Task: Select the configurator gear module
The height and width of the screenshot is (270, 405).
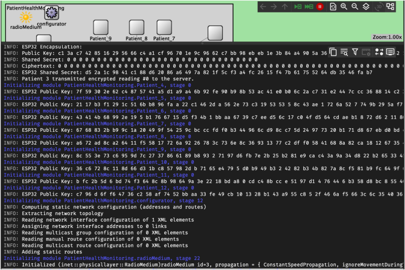Action: click(x=51, y=12)
